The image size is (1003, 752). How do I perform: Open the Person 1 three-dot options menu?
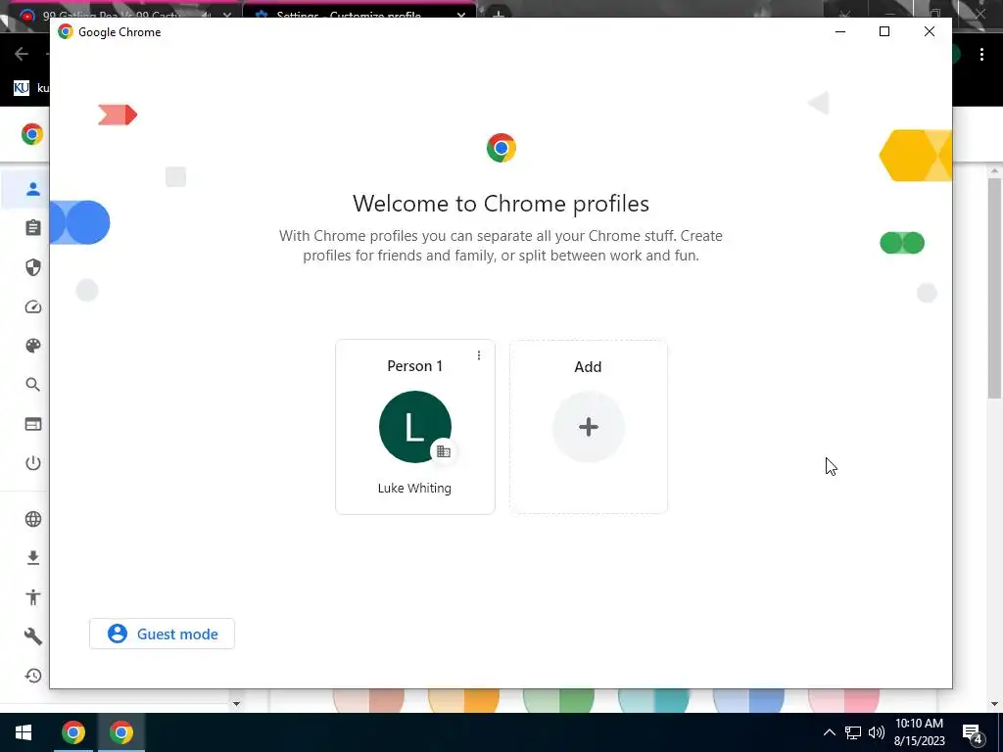tap(478, 355)
